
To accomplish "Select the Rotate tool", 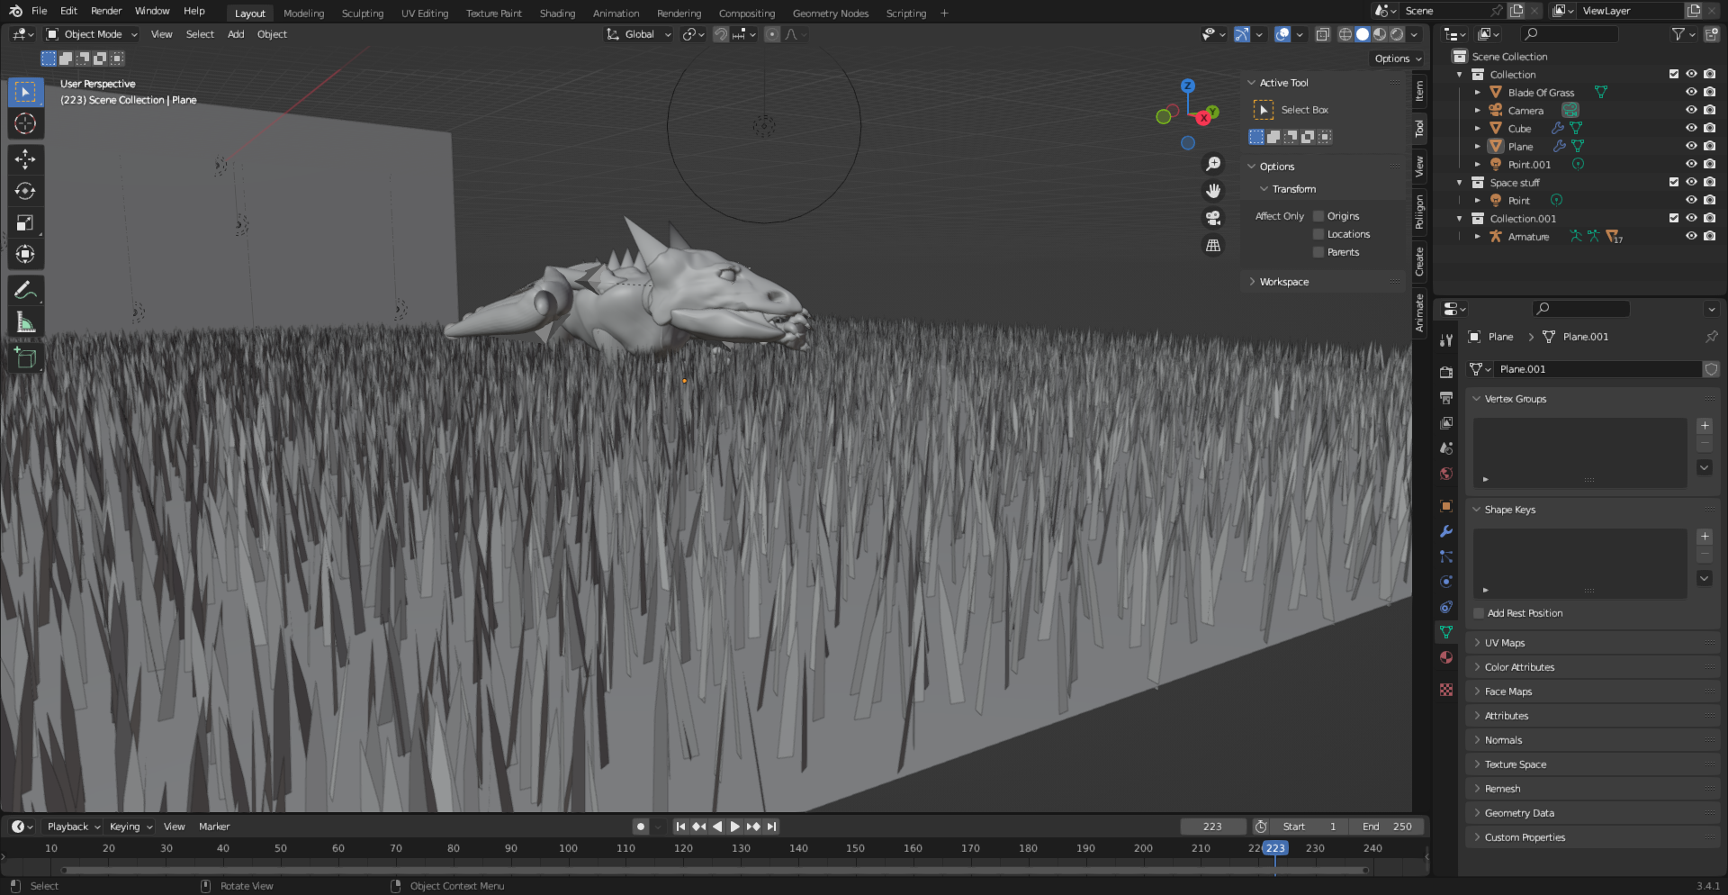I will pyautogui.click(x=25, y=191).
